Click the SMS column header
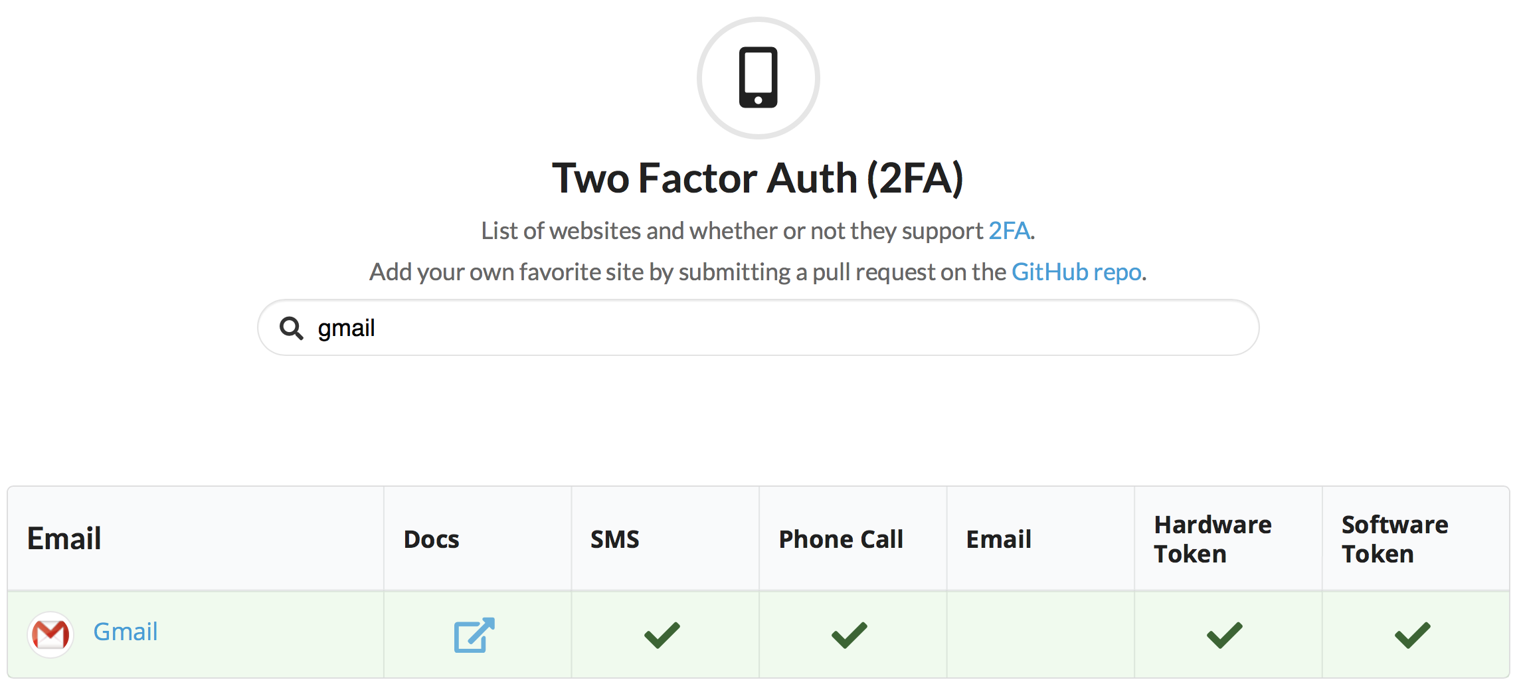1517x684 pixels. click(615, 539)
